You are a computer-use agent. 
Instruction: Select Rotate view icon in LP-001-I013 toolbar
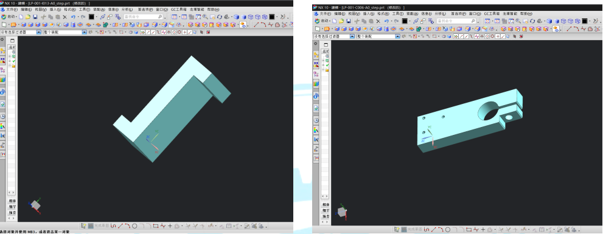point(220,17)
